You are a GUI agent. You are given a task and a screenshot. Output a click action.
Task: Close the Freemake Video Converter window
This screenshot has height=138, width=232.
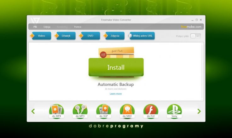201,20
